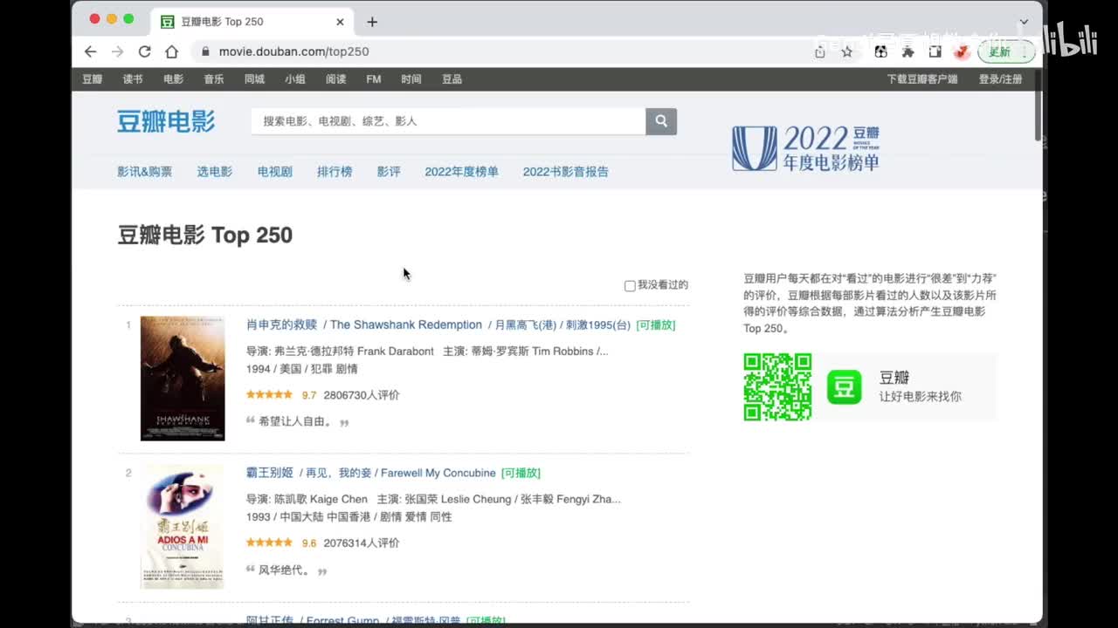Close the 豆瓣电影 Top 250 tab

(341, 22)
